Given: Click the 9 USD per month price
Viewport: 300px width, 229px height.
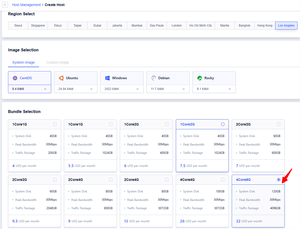Looking at the screenshot, I should click(x=80, y=221).
